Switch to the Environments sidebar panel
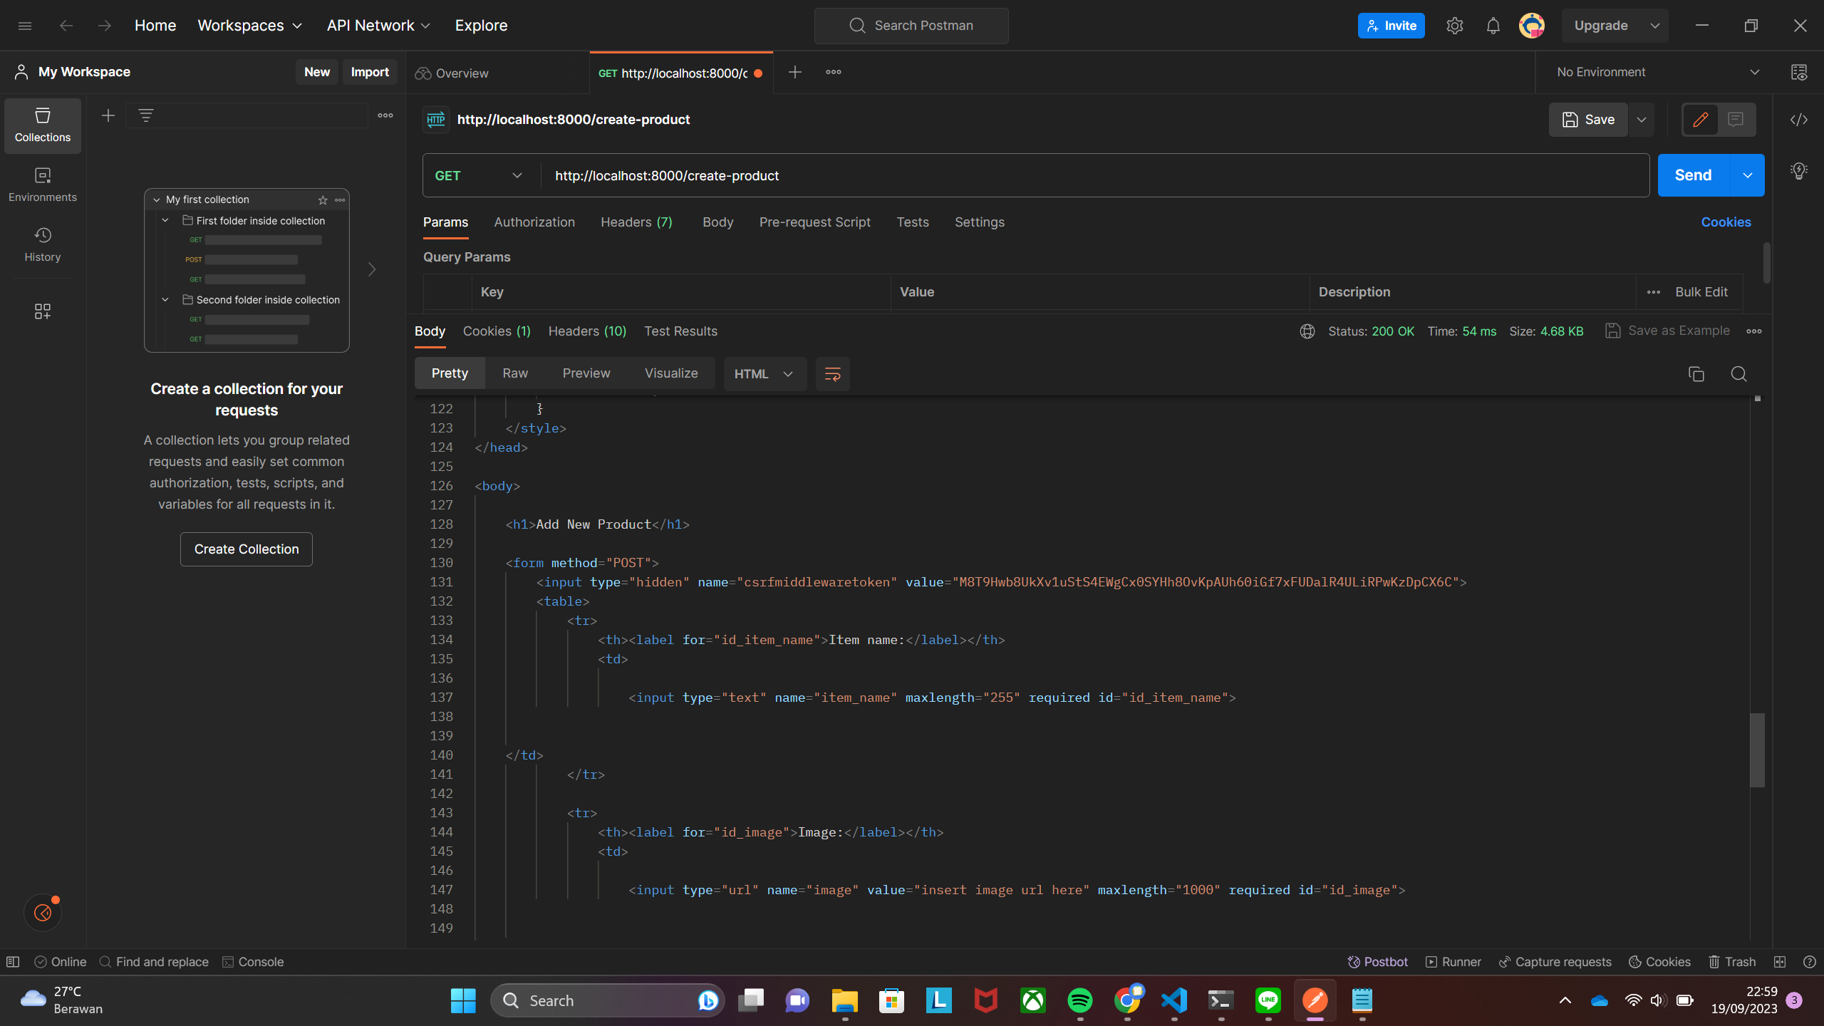The width and height of the screenshot is (1824, 1026). (42, 185)
